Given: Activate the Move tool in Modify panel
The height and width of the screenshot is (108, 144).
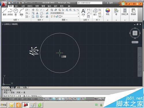Looking at the screenshot, I should coord(33,10).
